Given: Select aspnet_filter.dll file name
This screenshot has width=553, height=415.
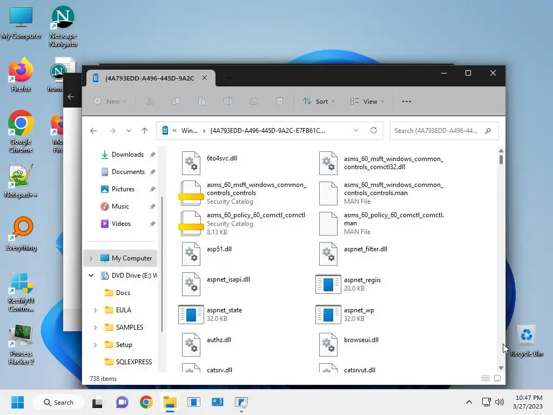Looking at the screenshot, I should pos(366,249).
